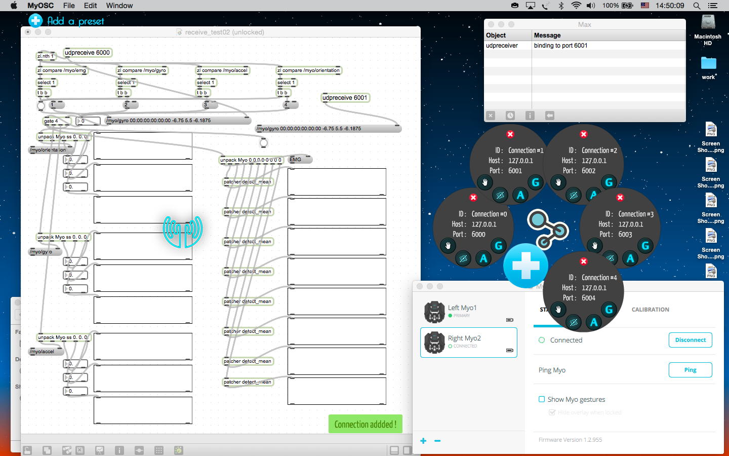The width and height of the screenshot is (729, 456).
Task: Click the Message column header in Max window
Action: click(x=609, y=35)
